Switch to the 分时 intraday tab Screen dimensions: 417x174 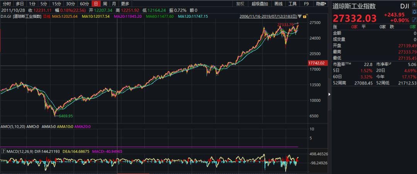tap(7, 4)
